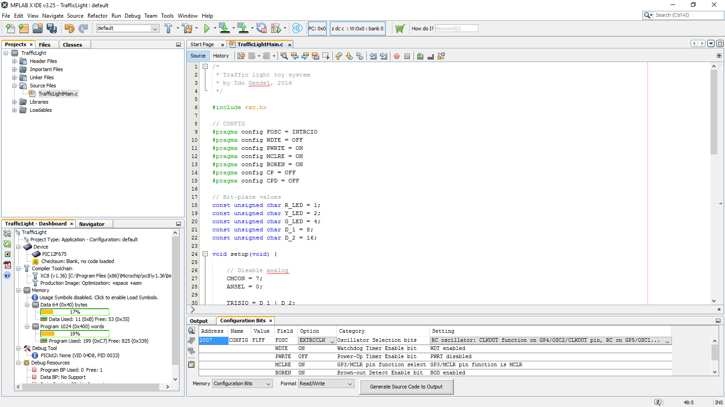Image resolution: width=725 pixels, height=407 pixels.
Task: Toggle the History view button
Action: tap(221, 56)
